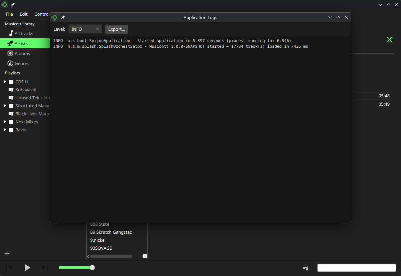Image resolution: width=401 pixels, height=276 pixels.
Task: Expand the CDS LL playlist folder
Action: (x=5, y=82)
